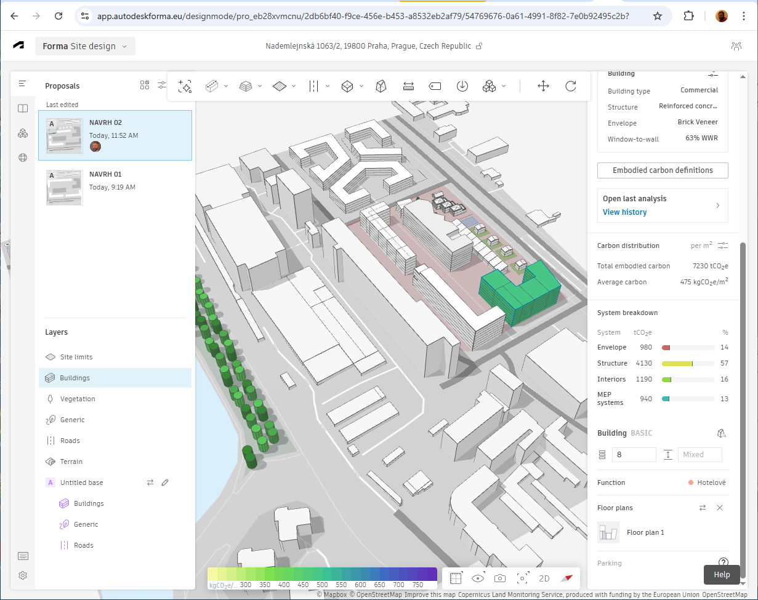
Task: Click the pencil edit icon for Untitled base
Action: point(165,482)
